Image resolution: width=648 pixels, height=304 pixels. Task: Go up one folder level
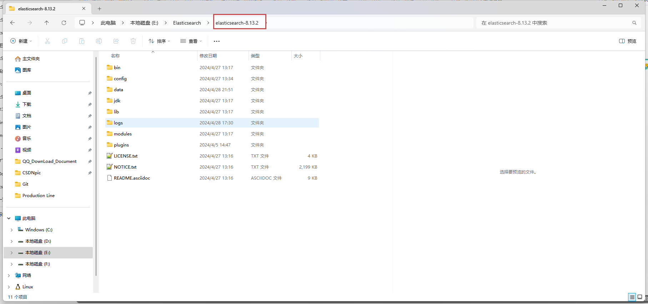click(x=47, y=23)
